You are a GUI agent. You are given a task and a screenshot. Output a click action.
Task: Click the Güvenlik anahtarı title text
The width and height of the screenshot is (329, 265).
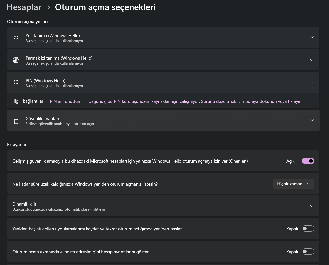(x=42, y=119)
